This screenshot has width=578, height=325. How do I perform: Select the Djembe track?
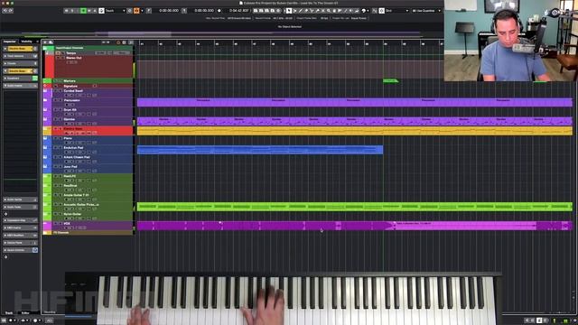pos(89,121)
